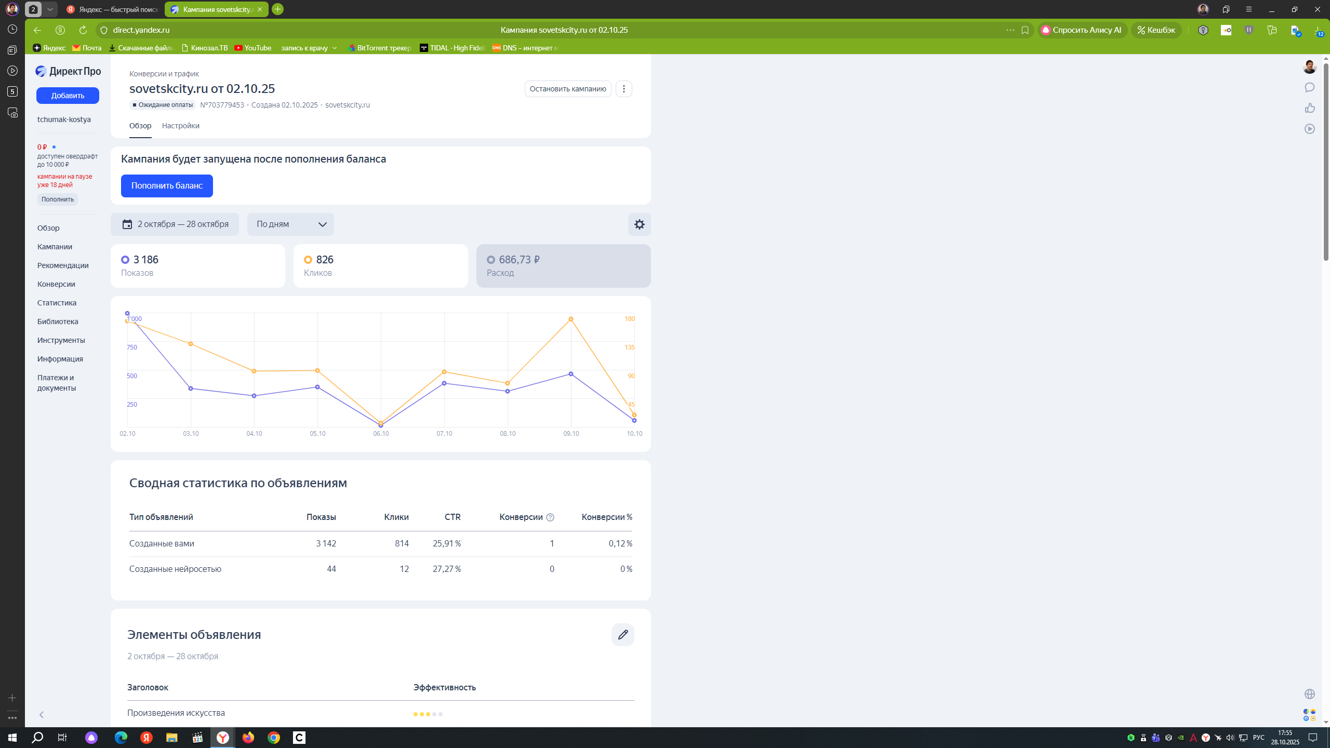Open address bar three-dot more menu

(1010, 30)
